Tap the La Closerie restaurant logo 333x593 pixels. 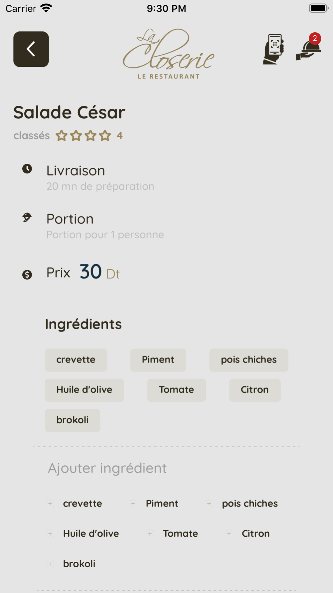click(168, 53)
